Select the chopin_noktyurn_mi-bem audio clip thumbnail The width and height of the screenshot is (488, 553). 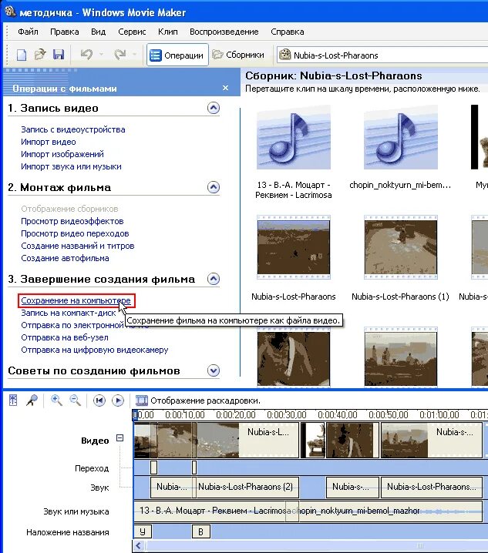coord(401,138)
